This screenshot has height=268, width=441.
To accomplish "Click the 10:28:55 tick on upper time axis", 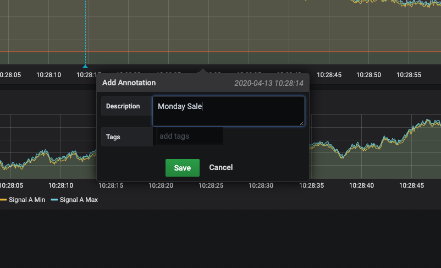I will point(409,74).
